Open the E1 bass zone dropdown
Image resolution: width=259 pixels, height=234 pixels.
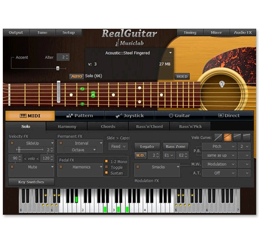pyautogui.click(x=169, y=155)
